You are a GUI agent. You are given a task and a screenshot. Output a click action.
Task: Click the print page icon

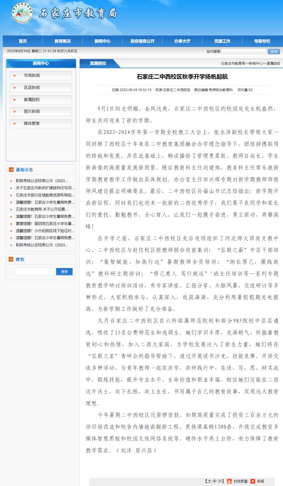point(229,481)
